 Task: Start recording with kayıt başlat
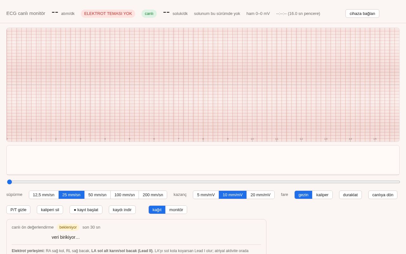tap(86, 210)
